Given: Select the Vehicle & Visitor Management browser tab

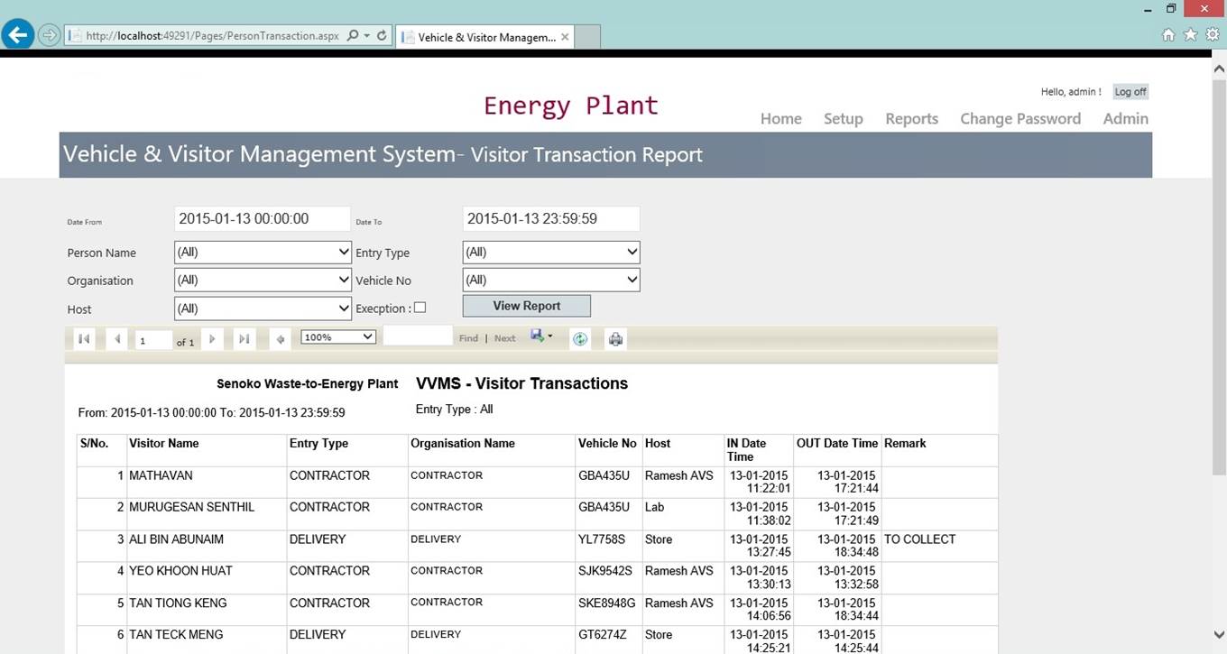Looking at the screenshot, I should [484, 36].
